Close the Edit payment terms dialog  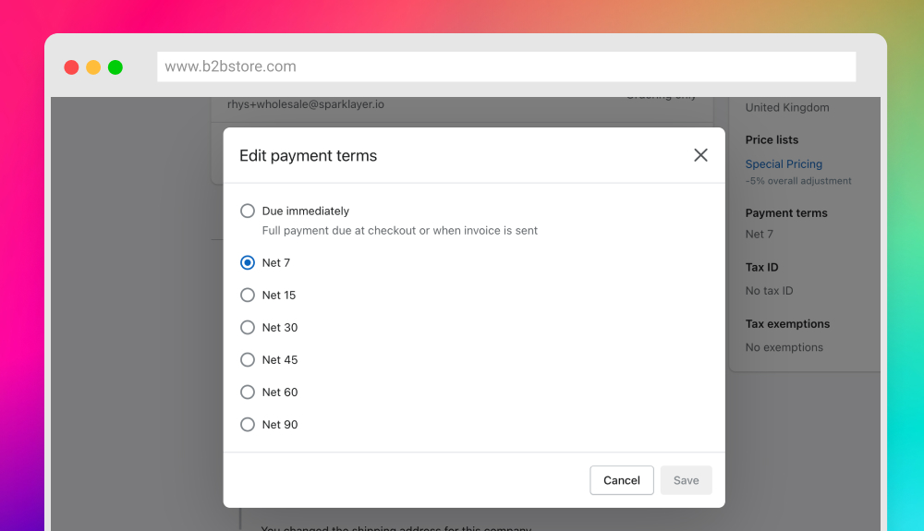(700, 155)
